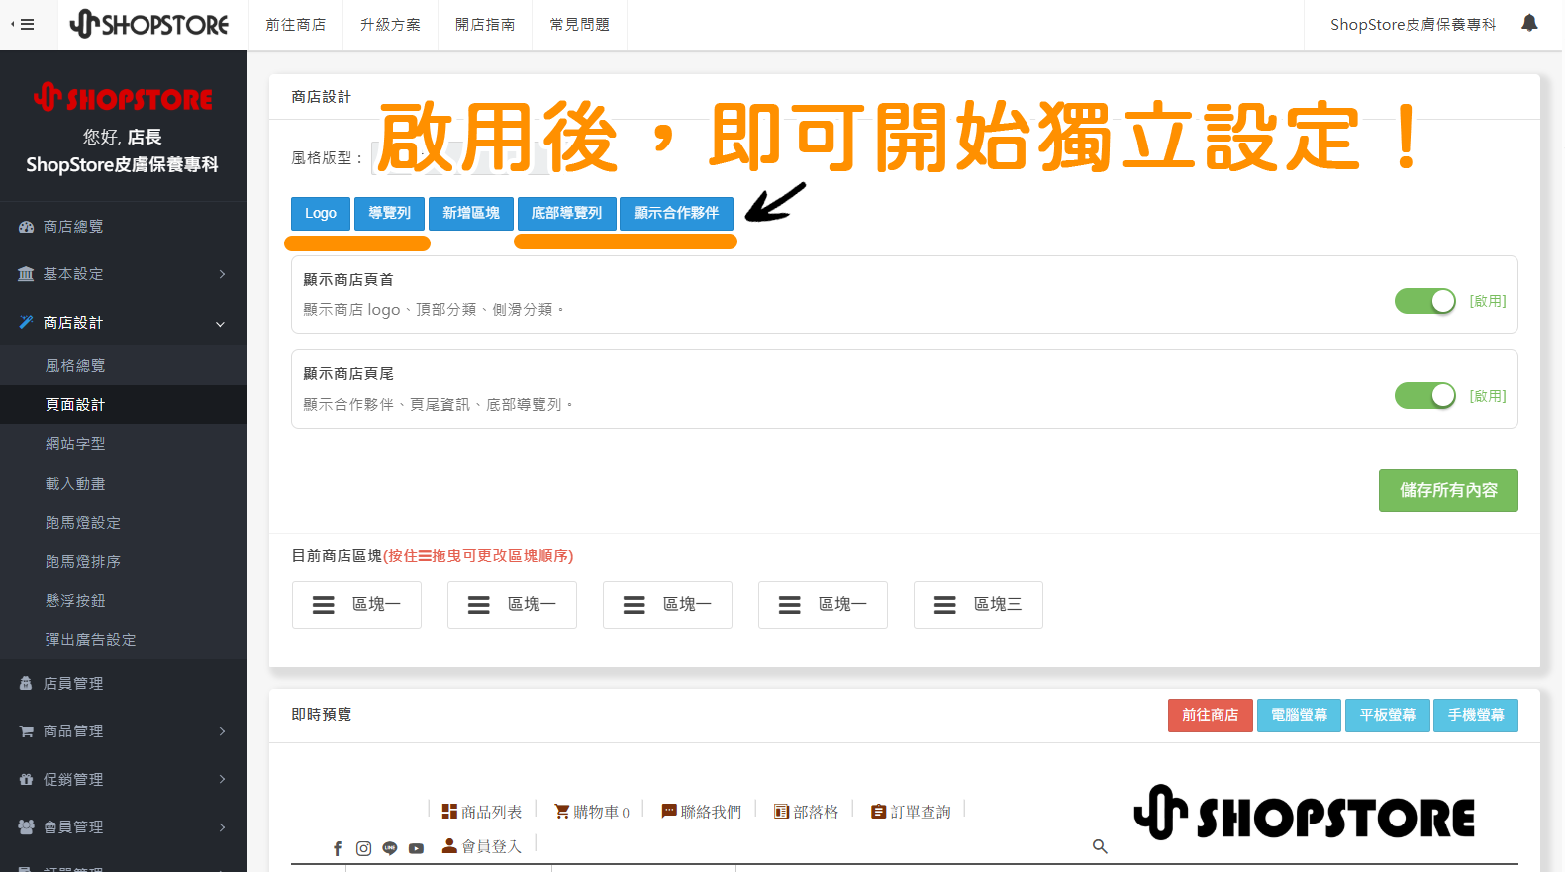Switch preview to 手機螢幕
The height and width of the screenshot is (872, 1565).
tap(1476, 716)
